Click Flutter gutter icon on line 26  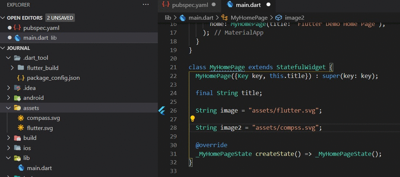(162, 111)
